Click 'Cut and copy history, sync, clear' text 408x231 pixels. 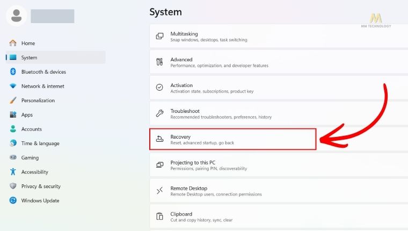201,220
